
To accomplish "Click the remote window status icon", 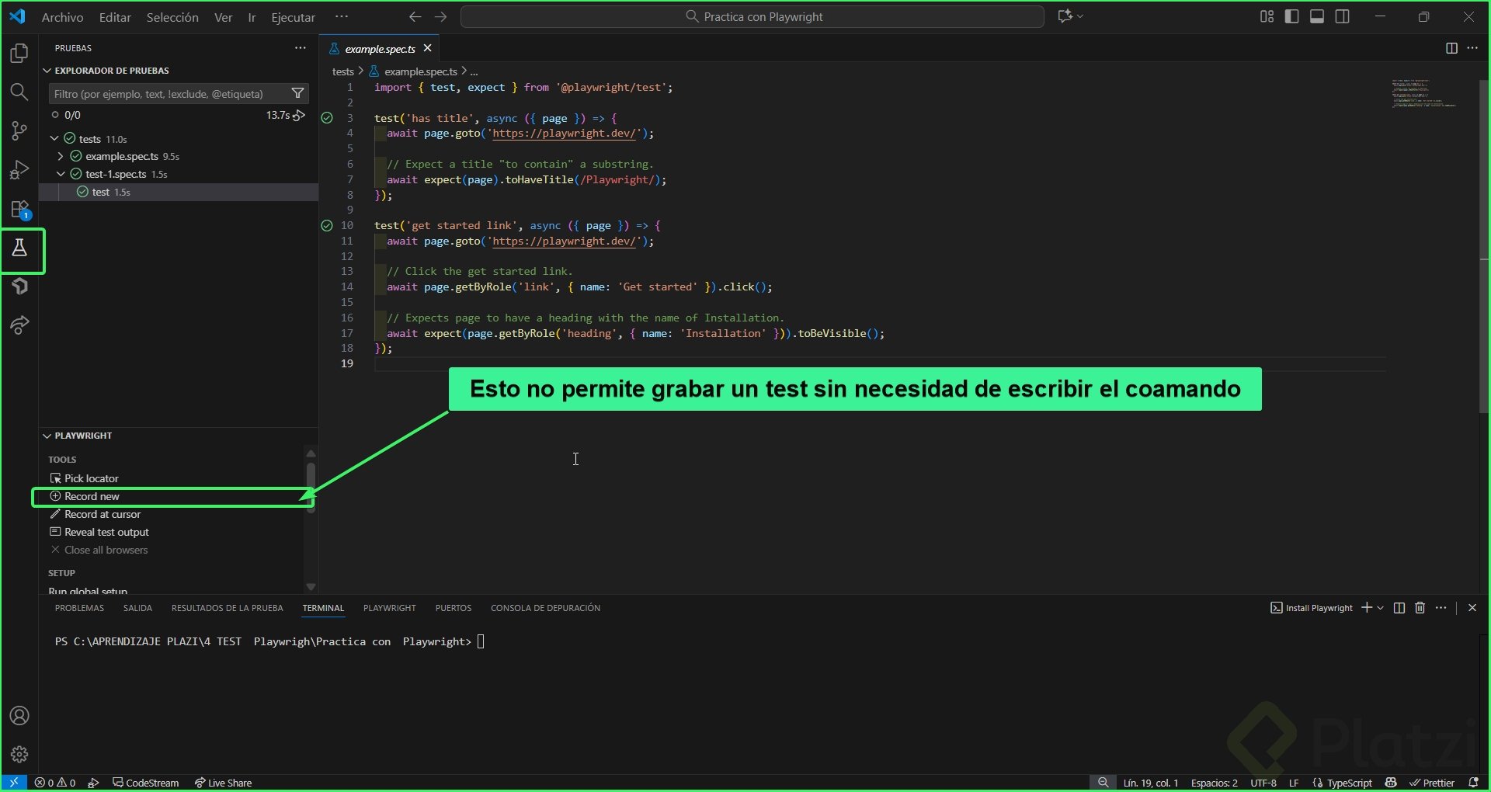I will point(14,783).
